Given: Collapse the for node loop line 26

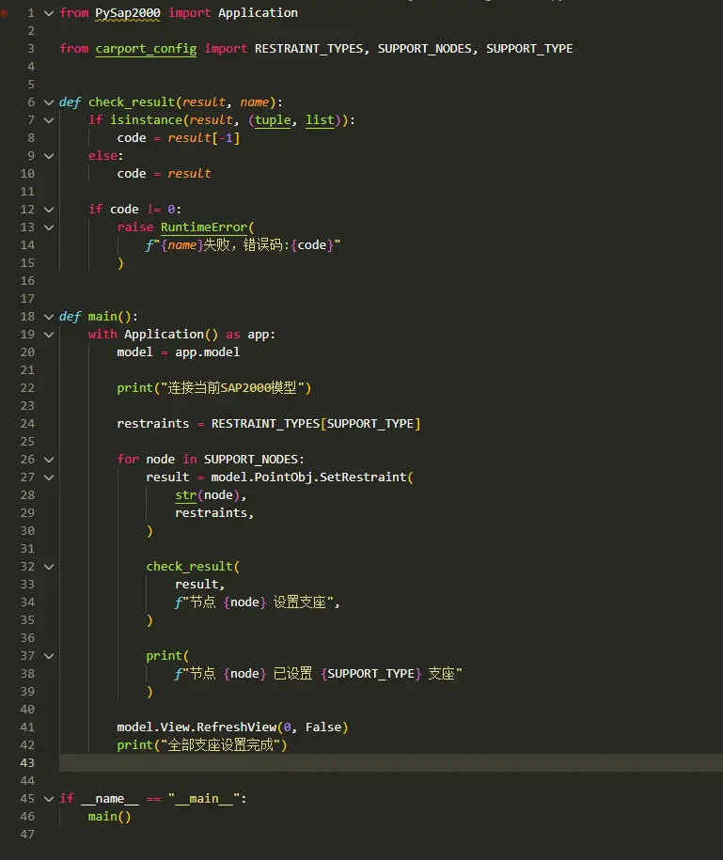Looking at the screenshot, I should 49,460.
